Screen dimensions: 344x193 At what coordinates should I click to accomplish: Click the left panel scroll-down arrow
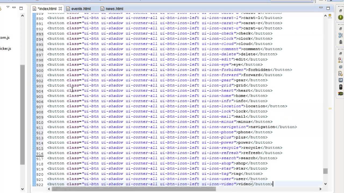pos(23,189)
